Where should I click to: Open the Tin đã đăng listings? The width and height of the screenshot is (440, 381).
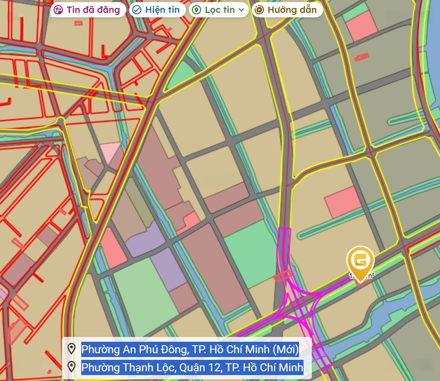pos(93,10)
